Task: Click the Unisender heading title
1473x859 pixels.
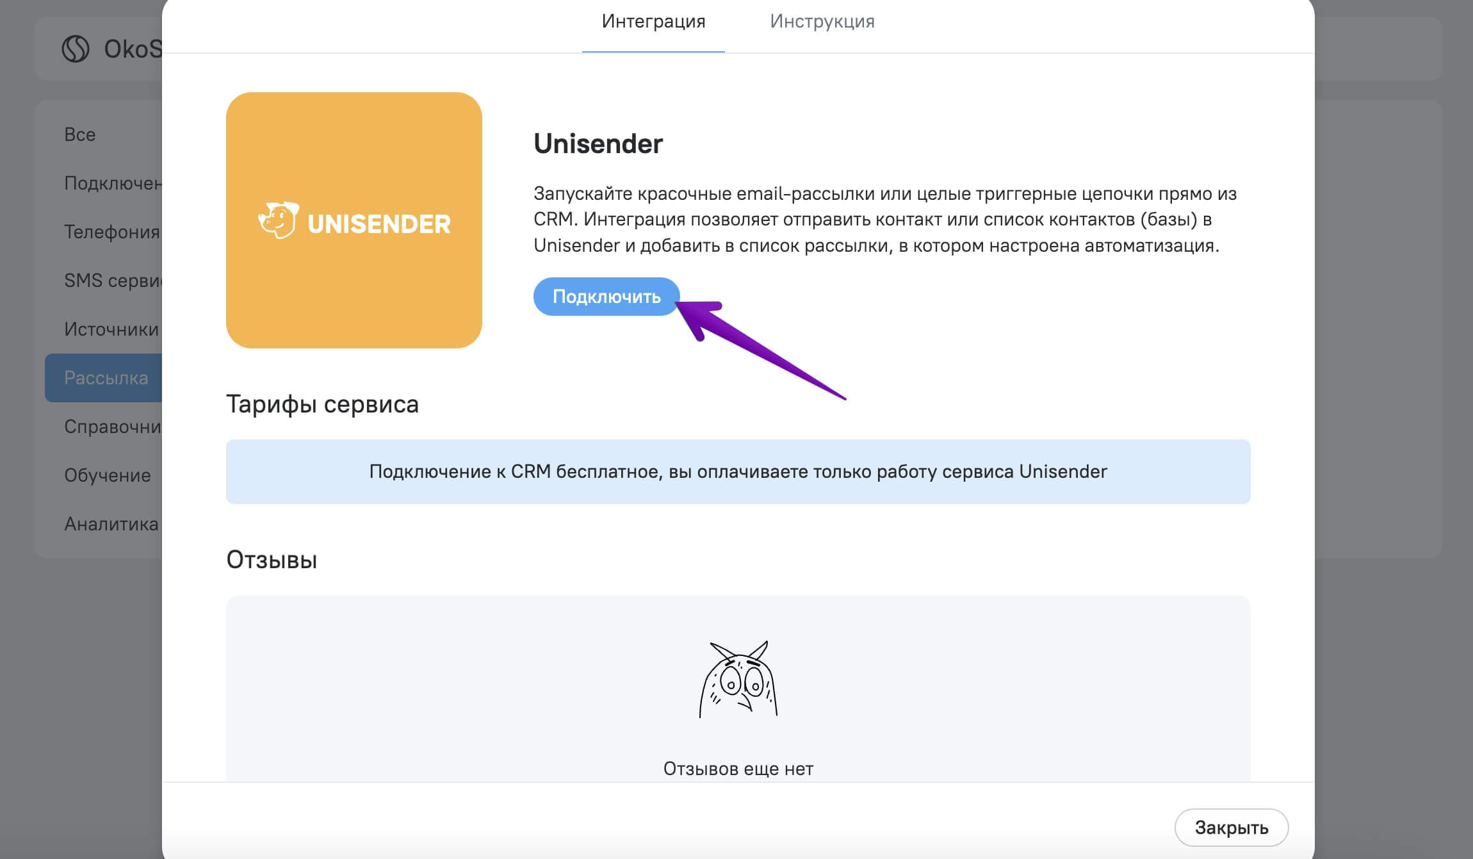Action: [x=598, y=143]
